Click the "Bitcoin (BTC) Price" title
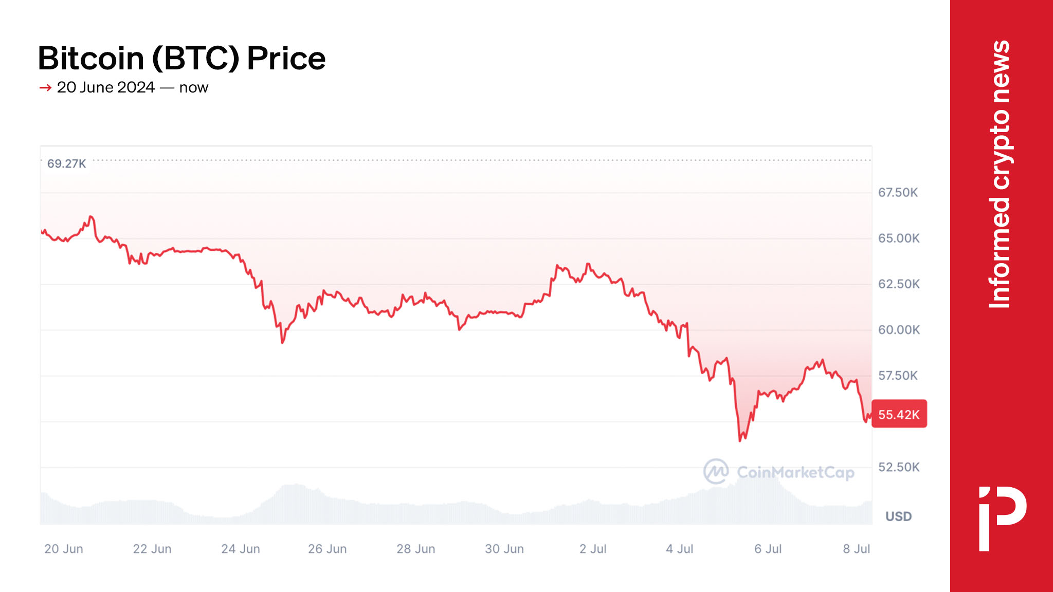This screenshot has width=1053, height=592. (181, 58)
